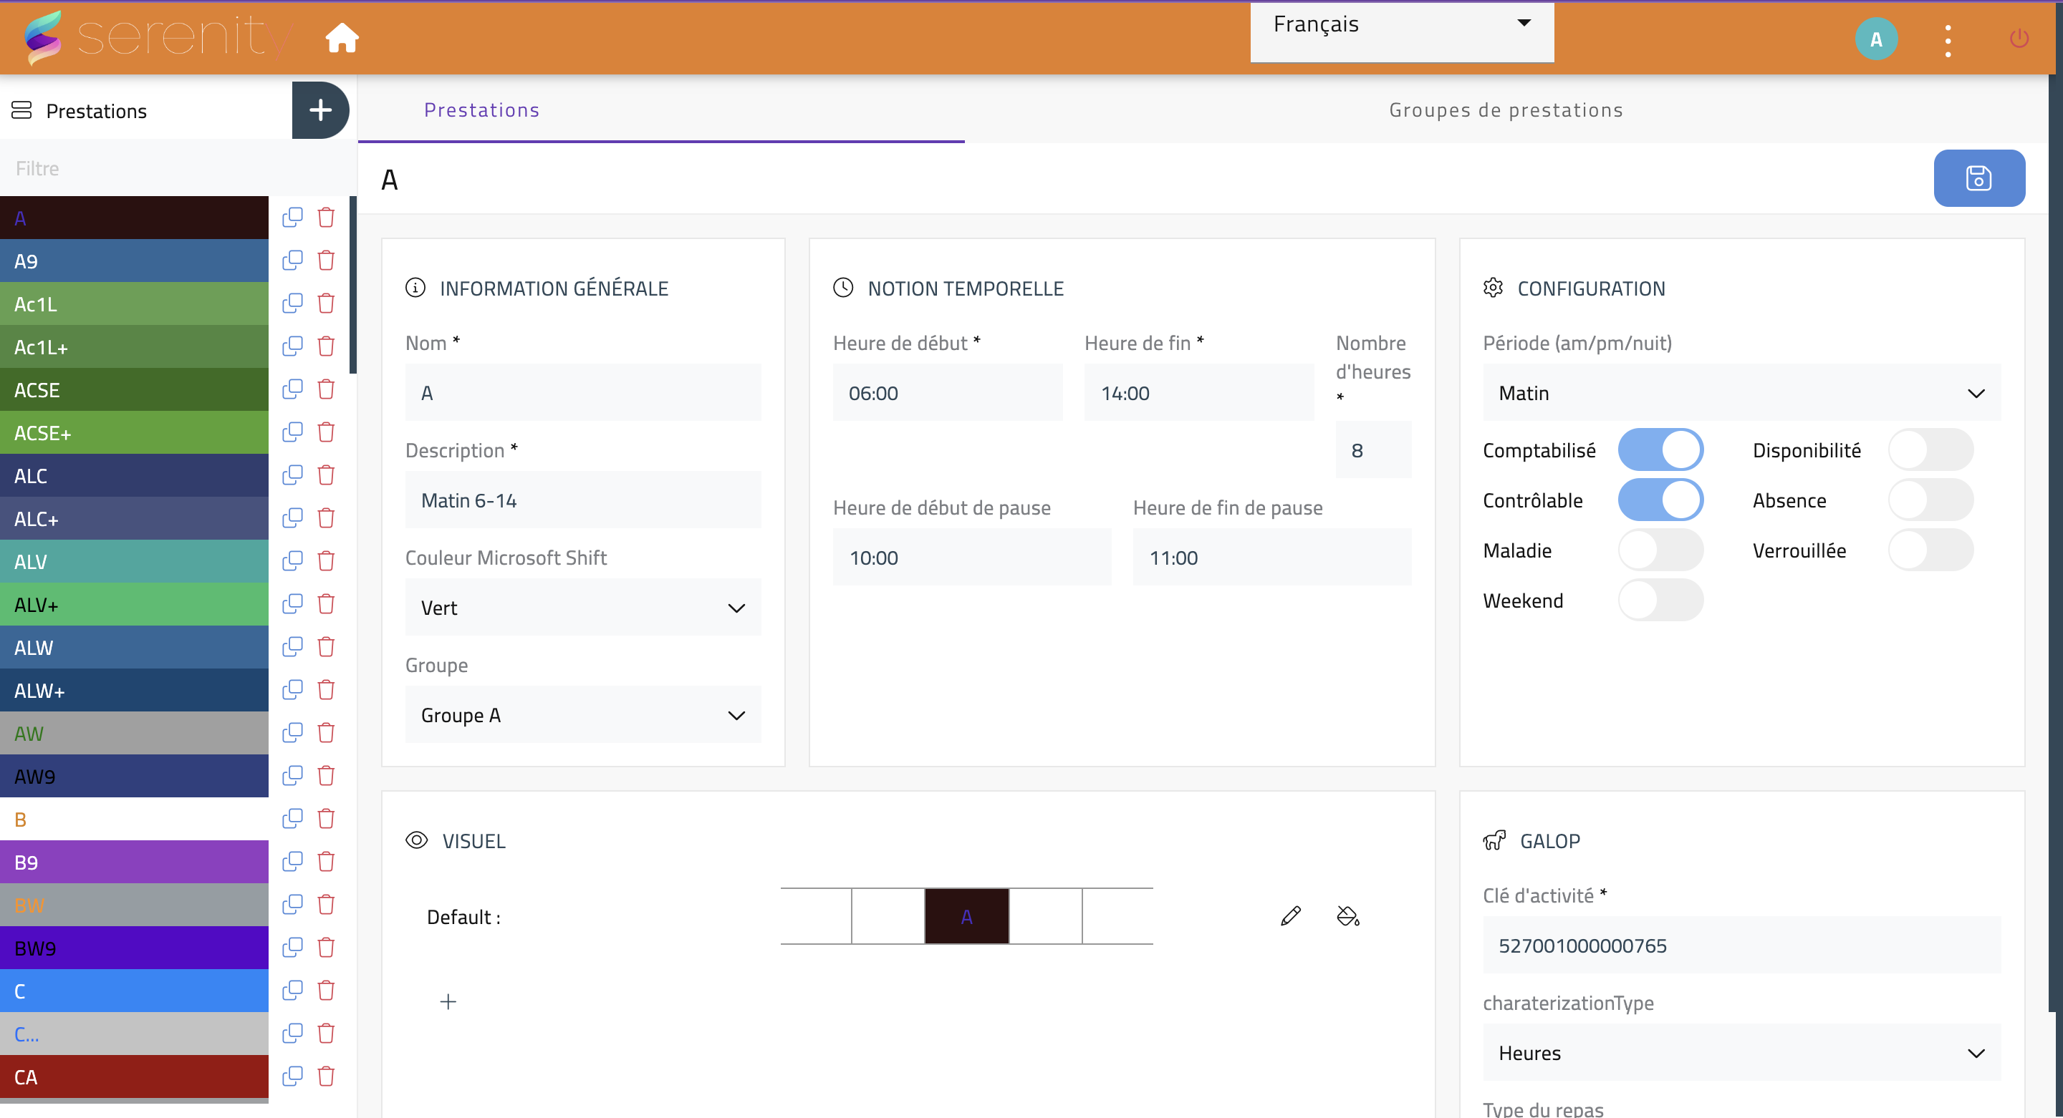Click the pencil edit icon in Visuel
Image resolution: width=2063 pixels, height=1118 pixels.
1290,916
